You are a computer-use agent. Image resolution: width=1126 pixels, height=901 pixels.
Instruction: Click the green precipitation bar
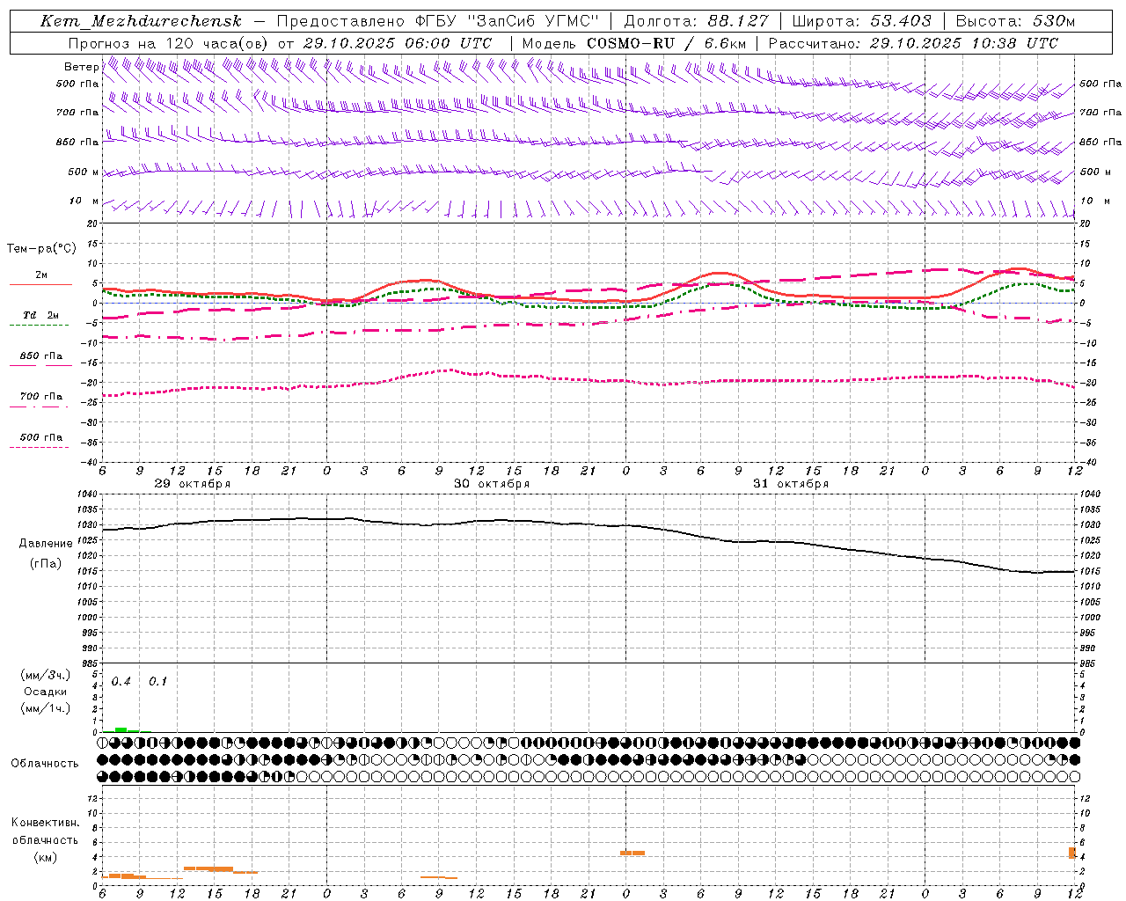tap(121, 730)
